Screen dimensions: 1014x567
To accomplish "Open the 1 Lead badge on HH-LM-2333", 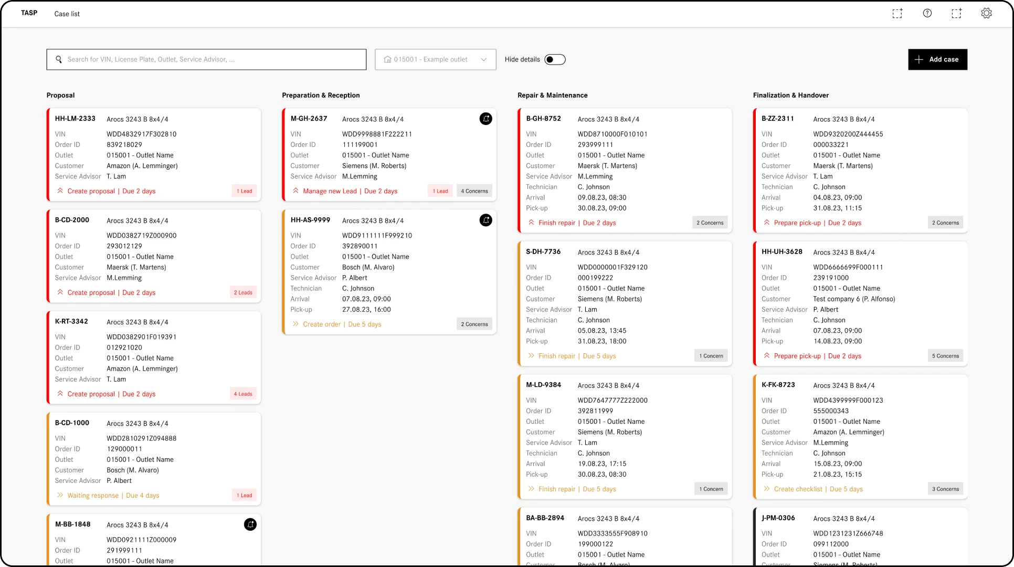I will 244,191.
